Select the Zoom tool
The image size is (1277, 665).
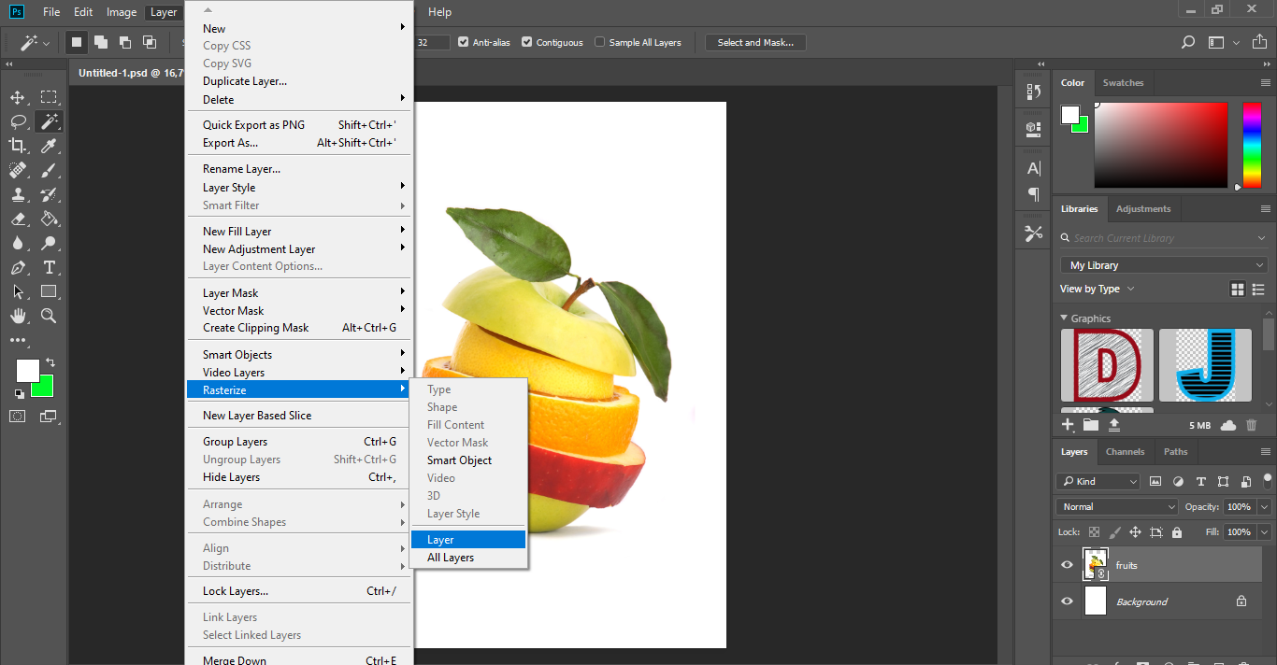49,317
